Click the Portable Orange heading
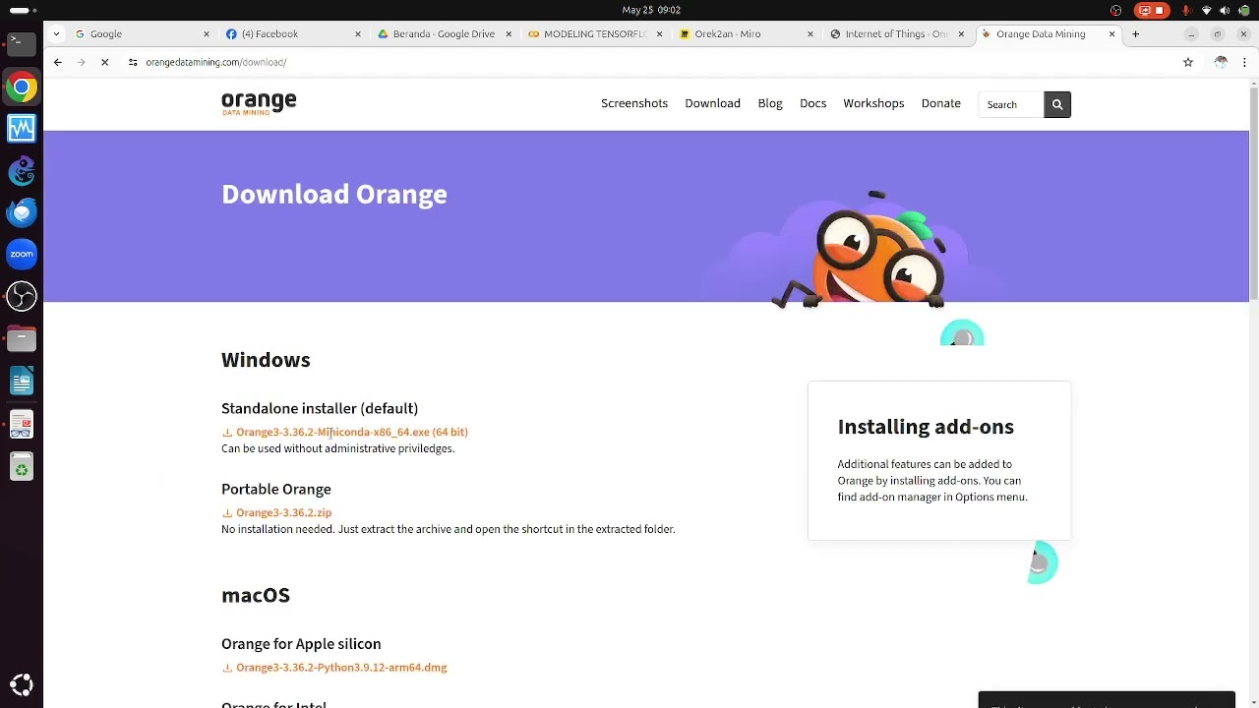Screen dimensions: 1259x708 coord(276,489)
